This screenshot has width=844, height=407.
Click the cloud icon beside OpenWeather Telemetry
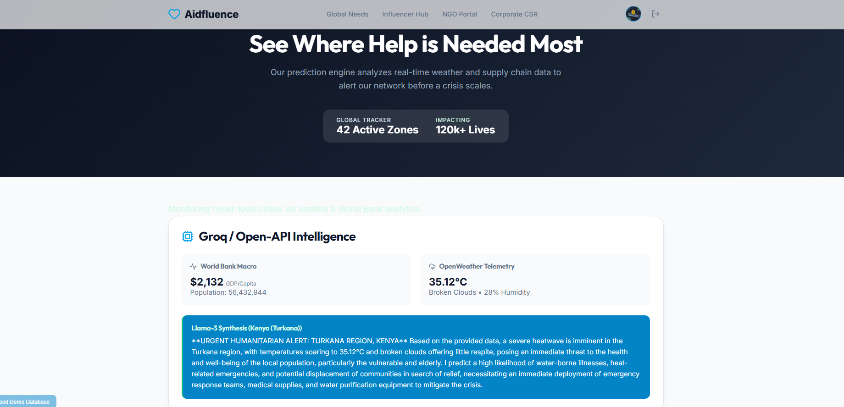pyautogui.click(x=432, y=266)
